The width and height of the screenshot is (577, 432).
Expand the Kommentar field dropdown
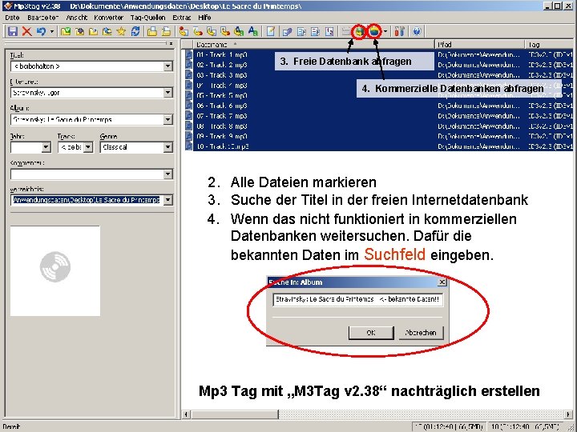167,174
